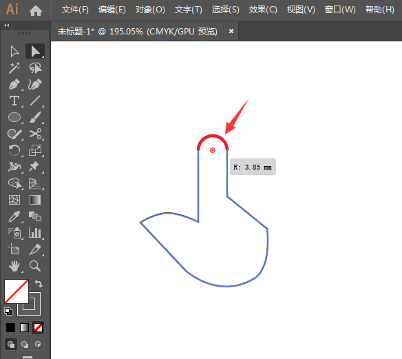This screenshot has width=402, height=359.
Task: Swap fill and stroke colors
Action: [39, 284]
